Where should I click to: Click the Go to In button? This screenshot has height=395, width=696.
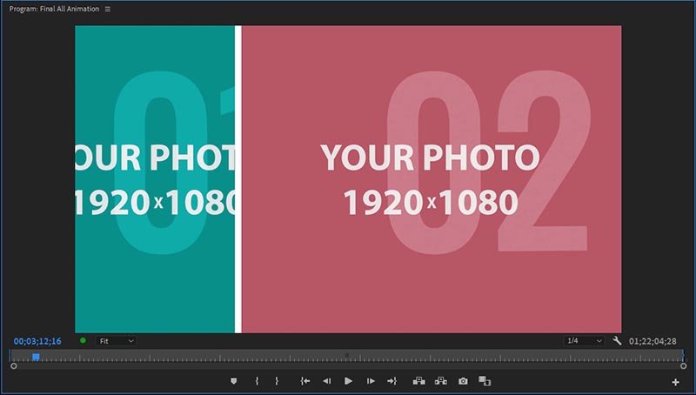click(305, 381)
